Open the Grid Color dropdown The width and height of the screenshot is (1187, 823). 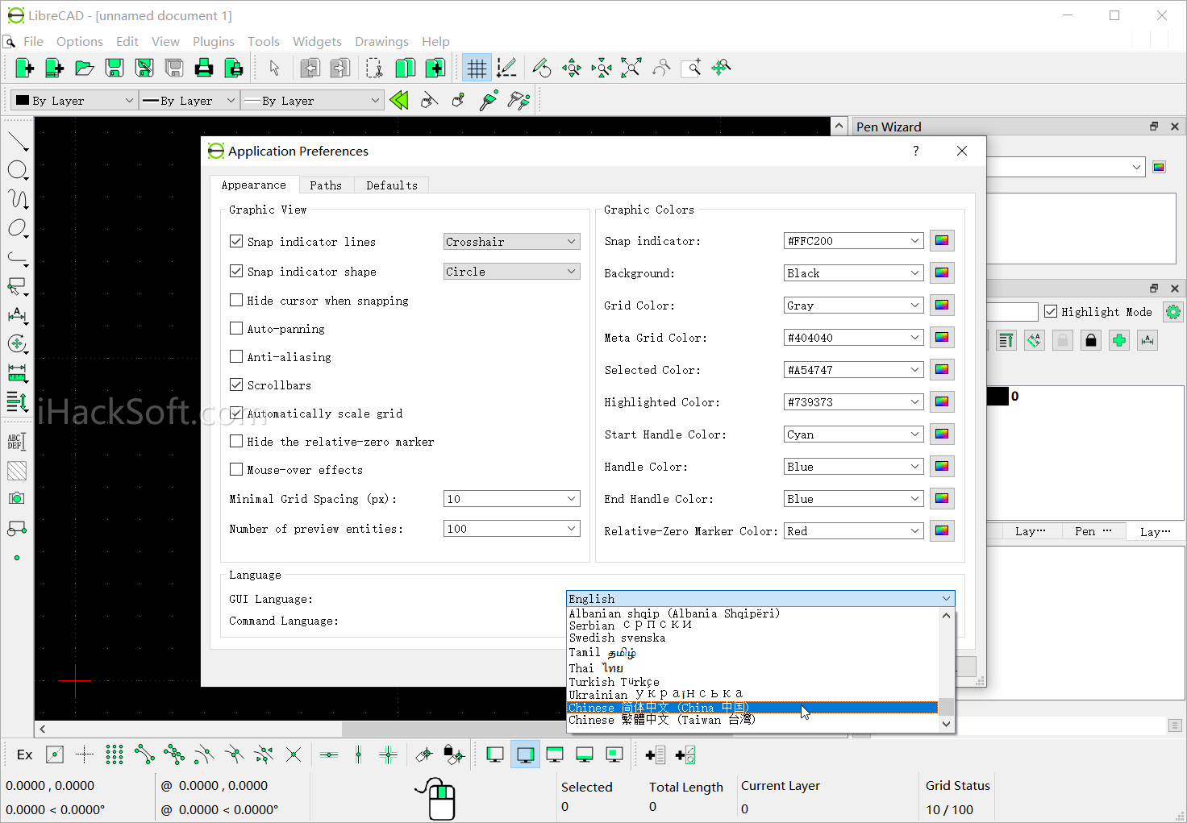pyautogui.click(x=854, y=305)
